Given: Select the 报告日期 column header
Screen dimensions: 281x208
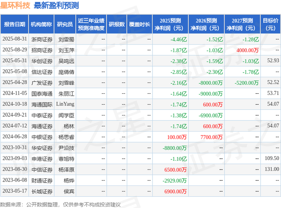Looking at the screenshot, I should [x=14, y=24].
